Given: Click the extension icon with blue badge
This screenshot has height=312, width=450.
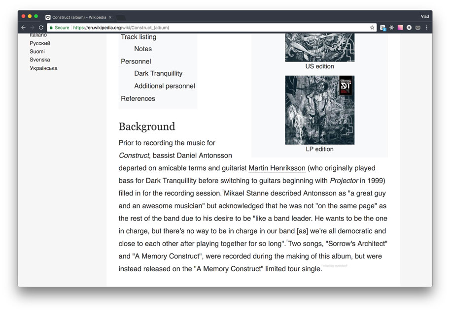Looking at the screenshot, I should click(x=383, y=28).
